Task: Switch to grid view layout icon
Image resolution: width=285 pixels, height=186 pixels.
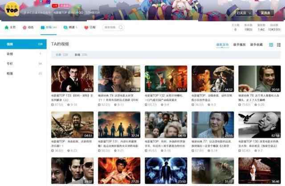Action: tap(271, 44)
